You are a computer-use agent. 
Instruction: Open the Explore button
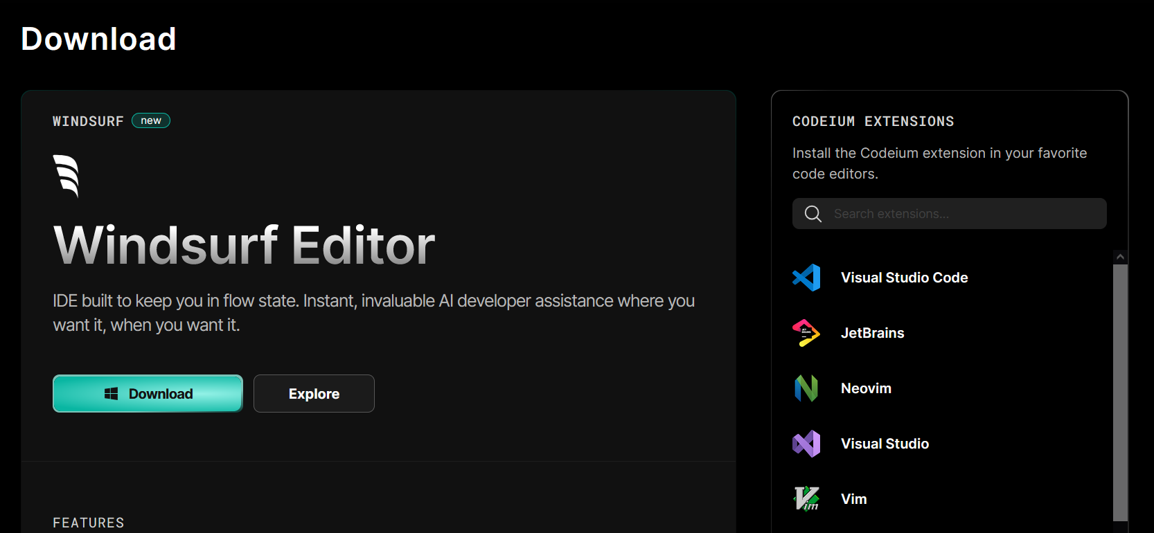(314, 394)
